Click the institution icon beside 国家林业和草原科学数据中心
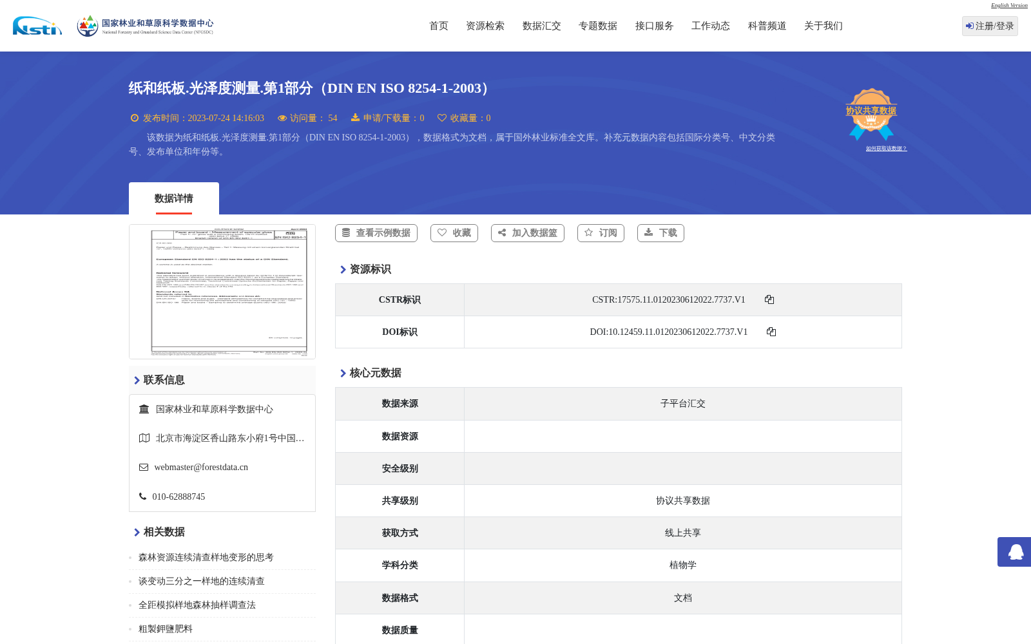The height and width of the screenshot is (644, 1031). 144,409
